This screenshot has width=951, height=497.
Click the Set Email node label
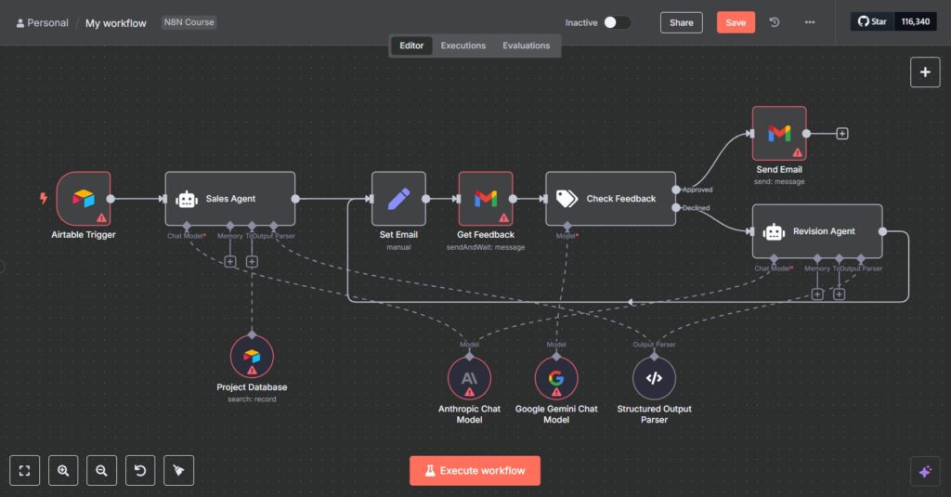tap(398, 234)
